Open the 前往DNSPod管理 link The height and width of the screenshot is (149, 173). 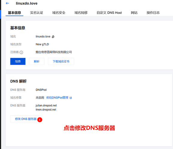tap(57, 97)
